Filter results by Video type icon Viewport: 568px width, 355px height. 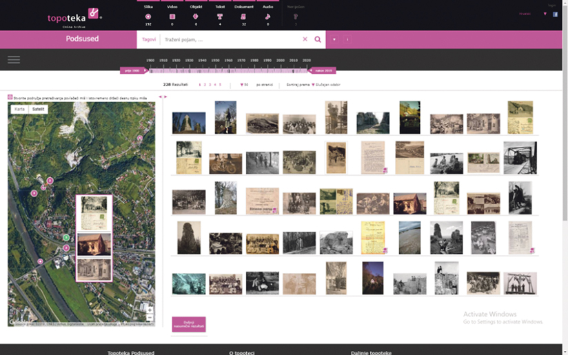(x=172, y=17)
